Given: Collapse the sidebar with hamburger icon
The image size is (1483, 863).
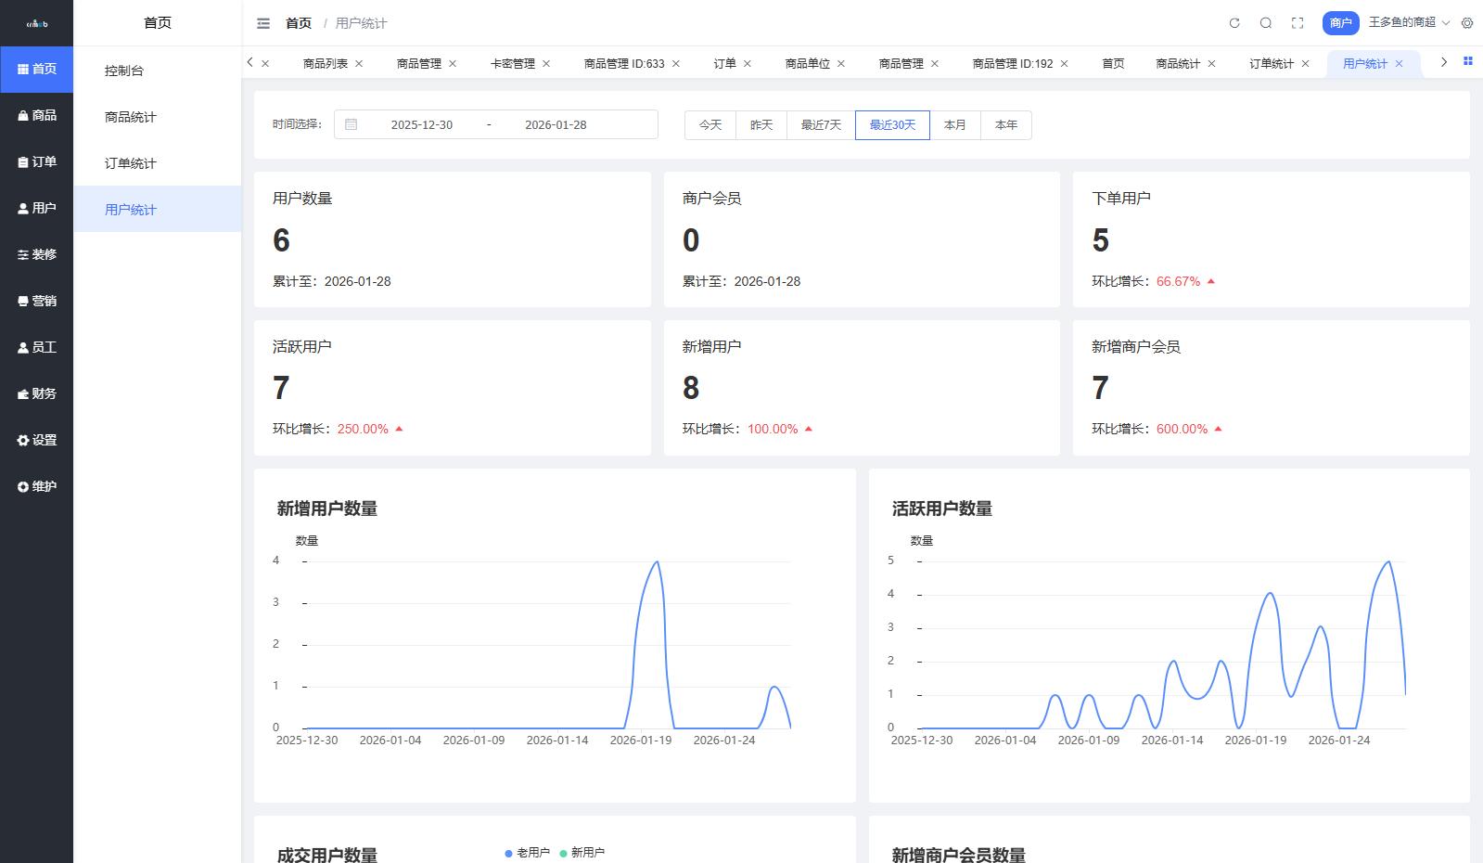Looking at the screenshot, I should pos(263,23).
